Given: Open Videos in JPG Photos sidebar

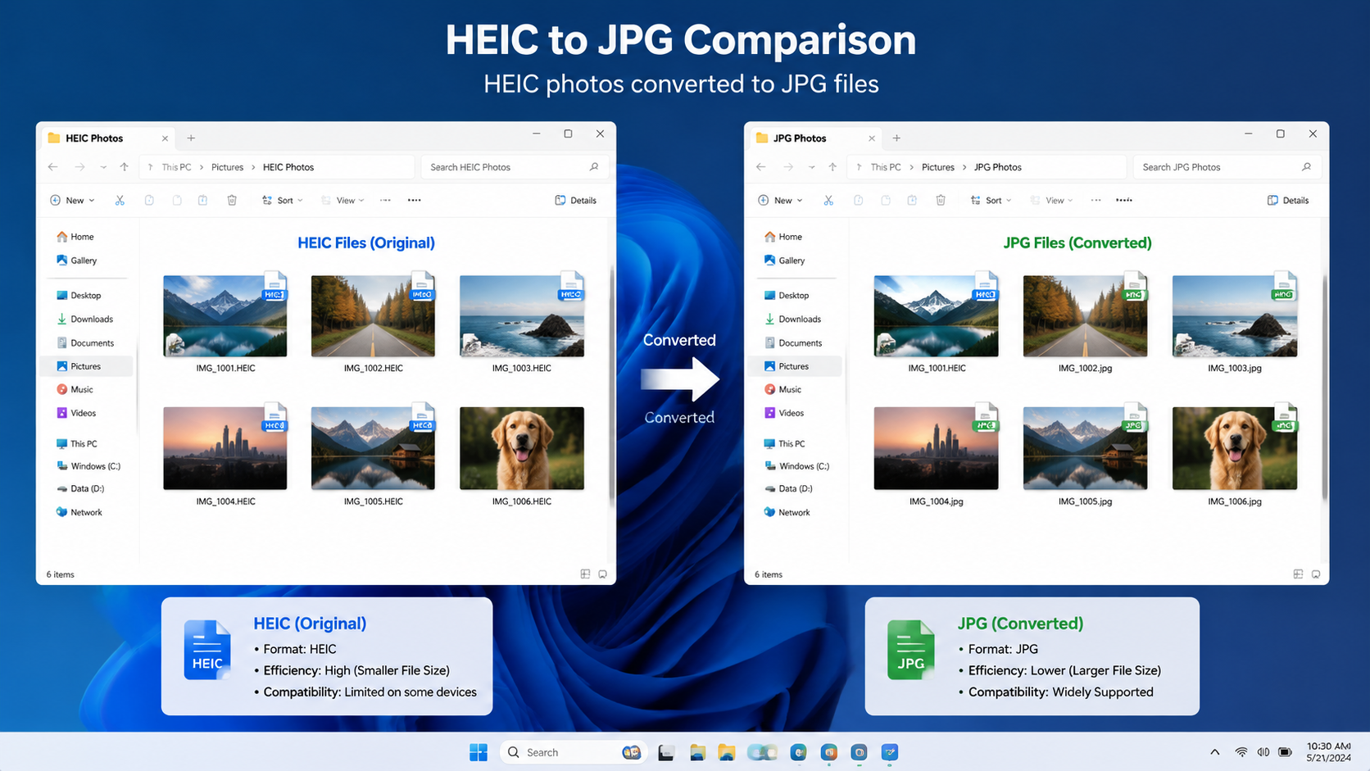Looking at the screenshot, I should [x=784, y=414].
